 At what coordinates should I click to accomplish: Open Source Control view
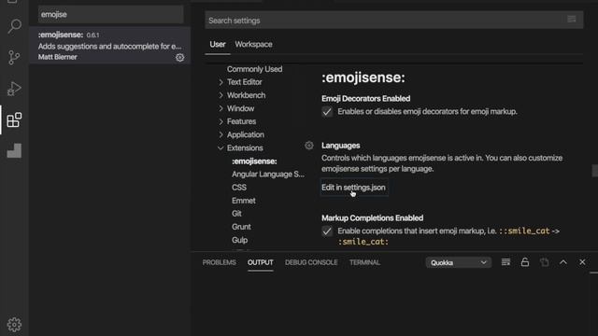tap(14, 58)
